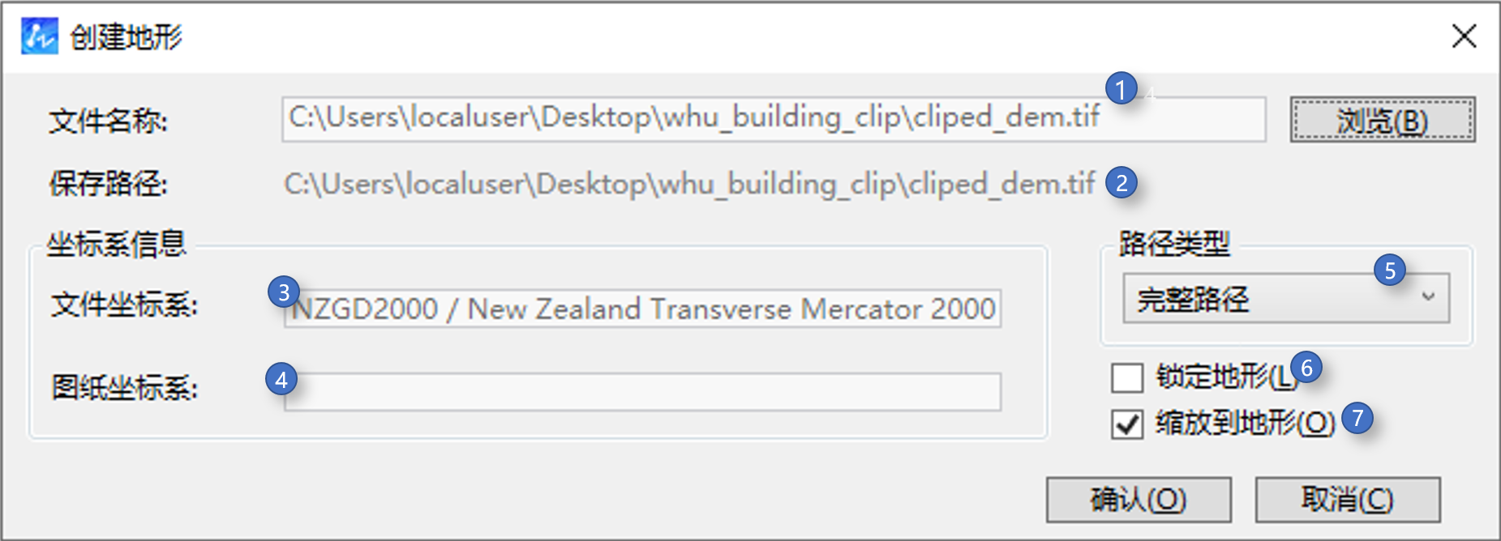1501x541 pixels.
Task: Click blue numbered marker 3
Action: pyautogui.click(x=284, y=292)
